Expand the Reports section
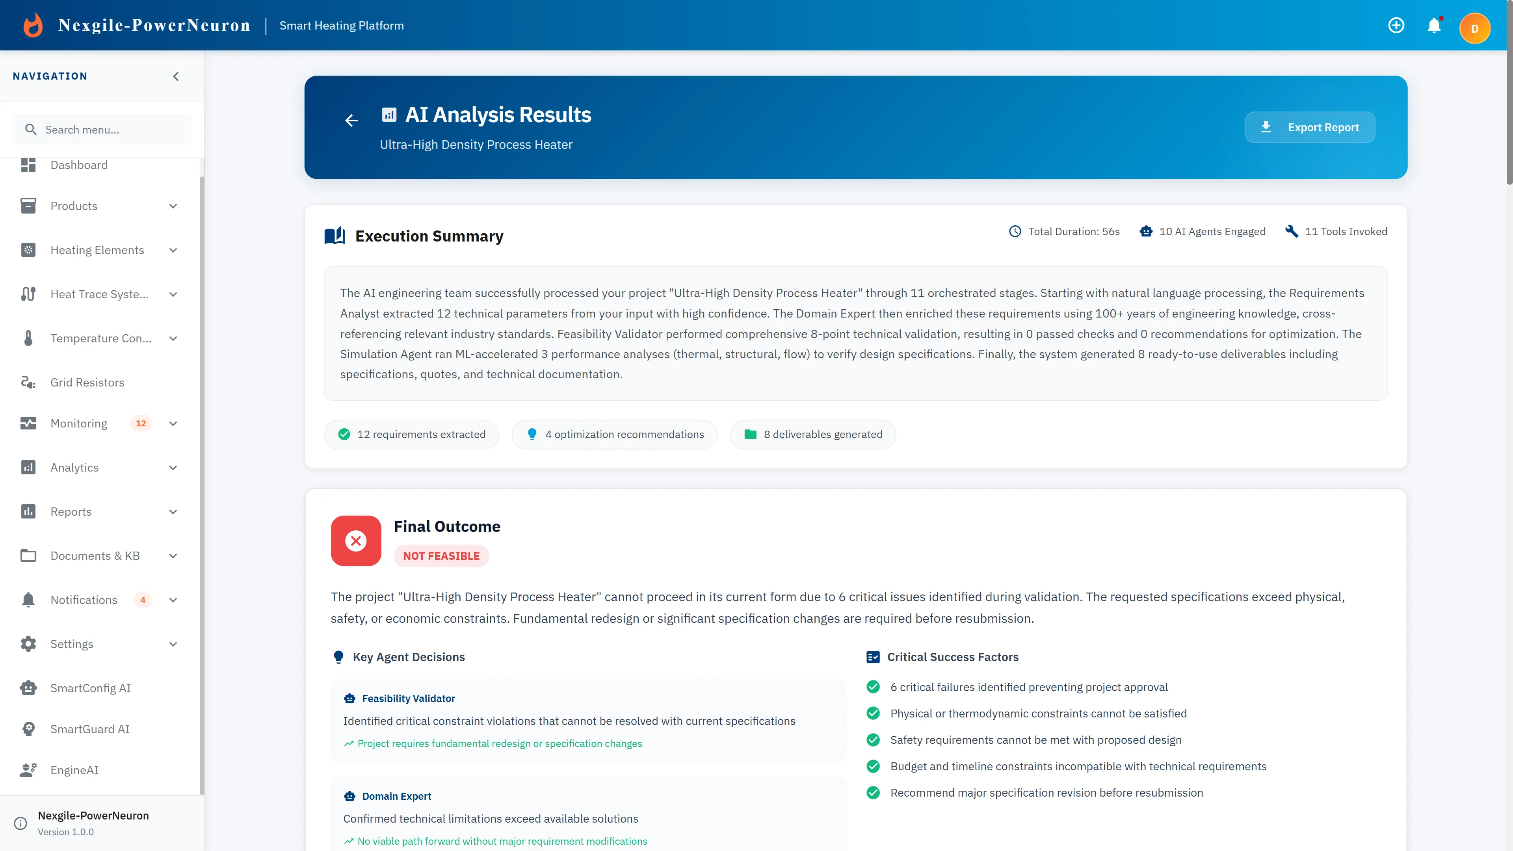This screenshot has width=1513, height=851. (173, 511)
